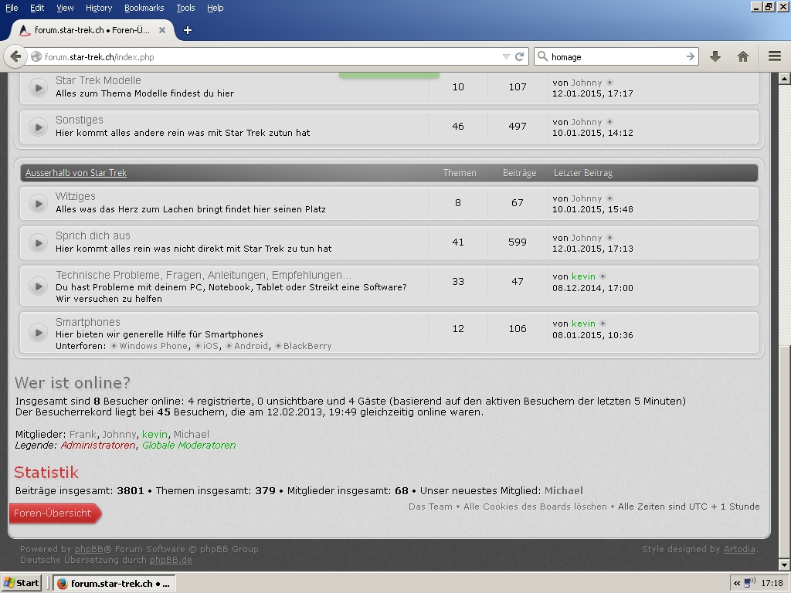Open the Bookmarks menu
The width and height of the screenshot is (791, 593).
(x=144, y=8)
